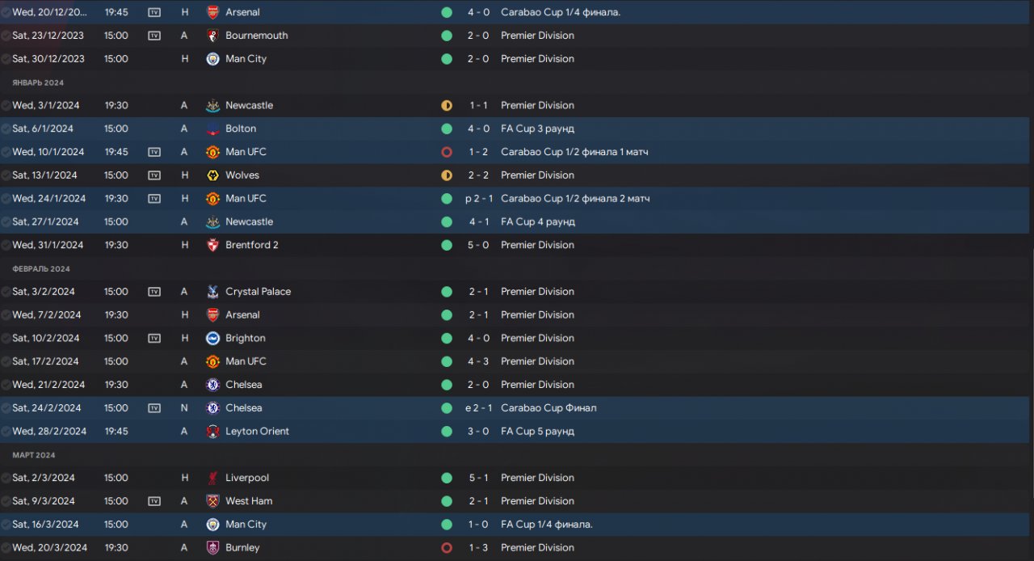The height and width of the screenshot is (561, 1034).
Task: Click the Wolves club crest
Action: (212, 175)
